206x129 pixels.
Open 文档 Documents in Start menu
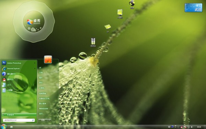pyautogui.click(x=41, y=73)
